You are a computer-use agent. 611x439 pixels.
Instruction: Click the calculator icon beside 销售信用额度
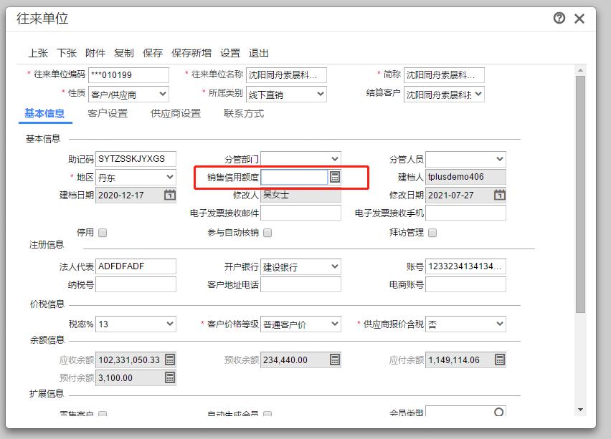point(335,176)
